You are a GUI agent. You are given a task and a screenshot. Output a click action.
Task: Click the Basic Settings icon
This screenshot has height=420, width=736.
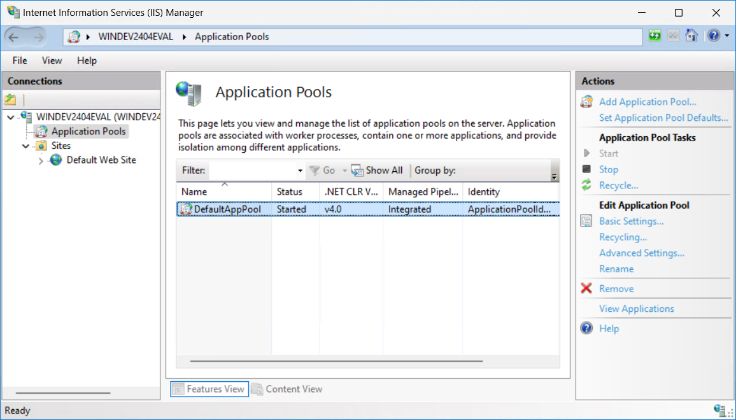pos(586,221)
